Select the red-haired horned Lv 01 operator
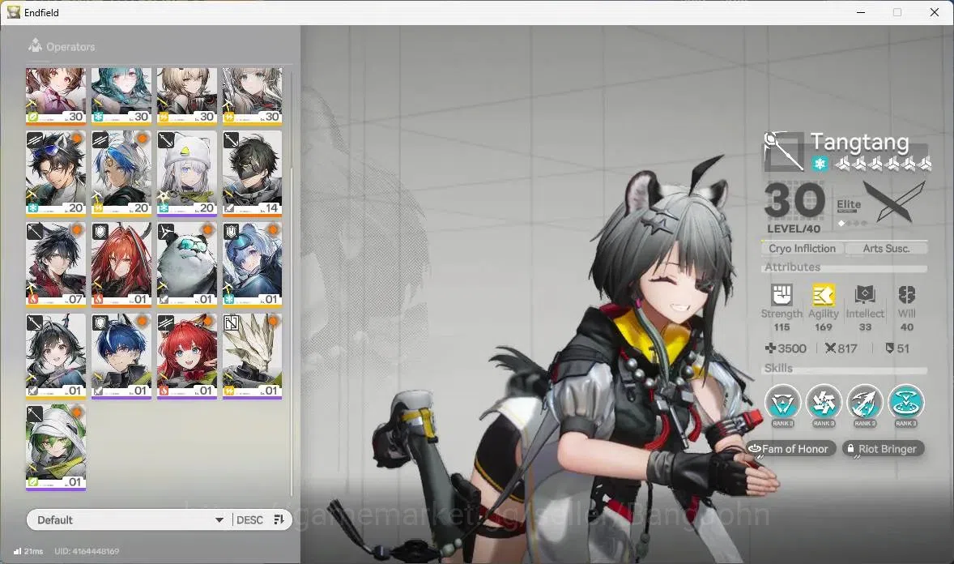This screenshot has height=564, width=954. point(121,265)
